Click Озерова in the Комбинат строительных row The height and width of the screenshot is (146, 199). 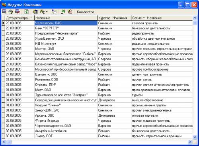114,59
